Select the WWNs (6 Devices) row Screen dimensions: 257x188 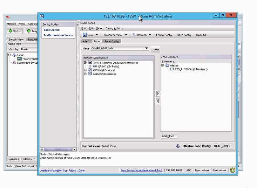click(104, 70)
